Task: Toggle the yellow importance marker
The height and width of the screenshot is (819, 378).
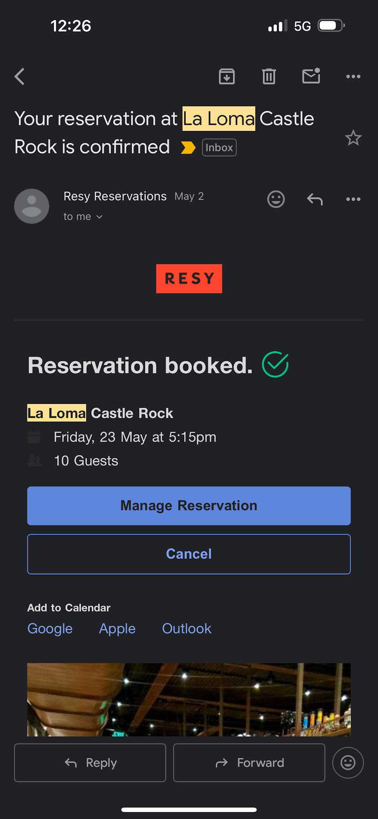Action: (x=188, y=148)
